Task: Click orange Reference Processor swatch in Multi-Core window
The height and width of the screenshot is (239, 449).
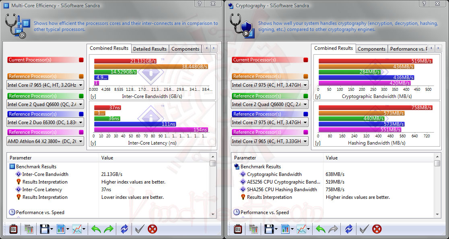Action: click(81, 76)
